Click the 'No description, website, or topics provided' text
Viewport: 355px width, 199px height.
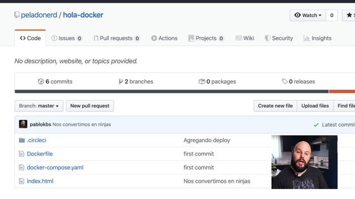[x=76, y=61]
